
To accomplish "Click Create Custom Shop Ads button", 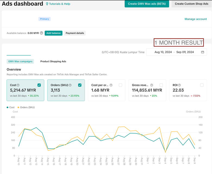I will click(x=191, y=4).
